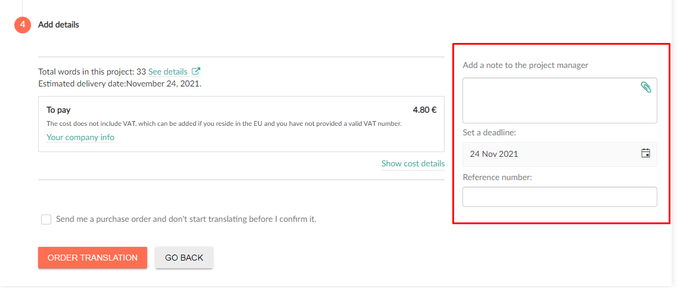
Task: Open the See details link
Action: [168, 72]
